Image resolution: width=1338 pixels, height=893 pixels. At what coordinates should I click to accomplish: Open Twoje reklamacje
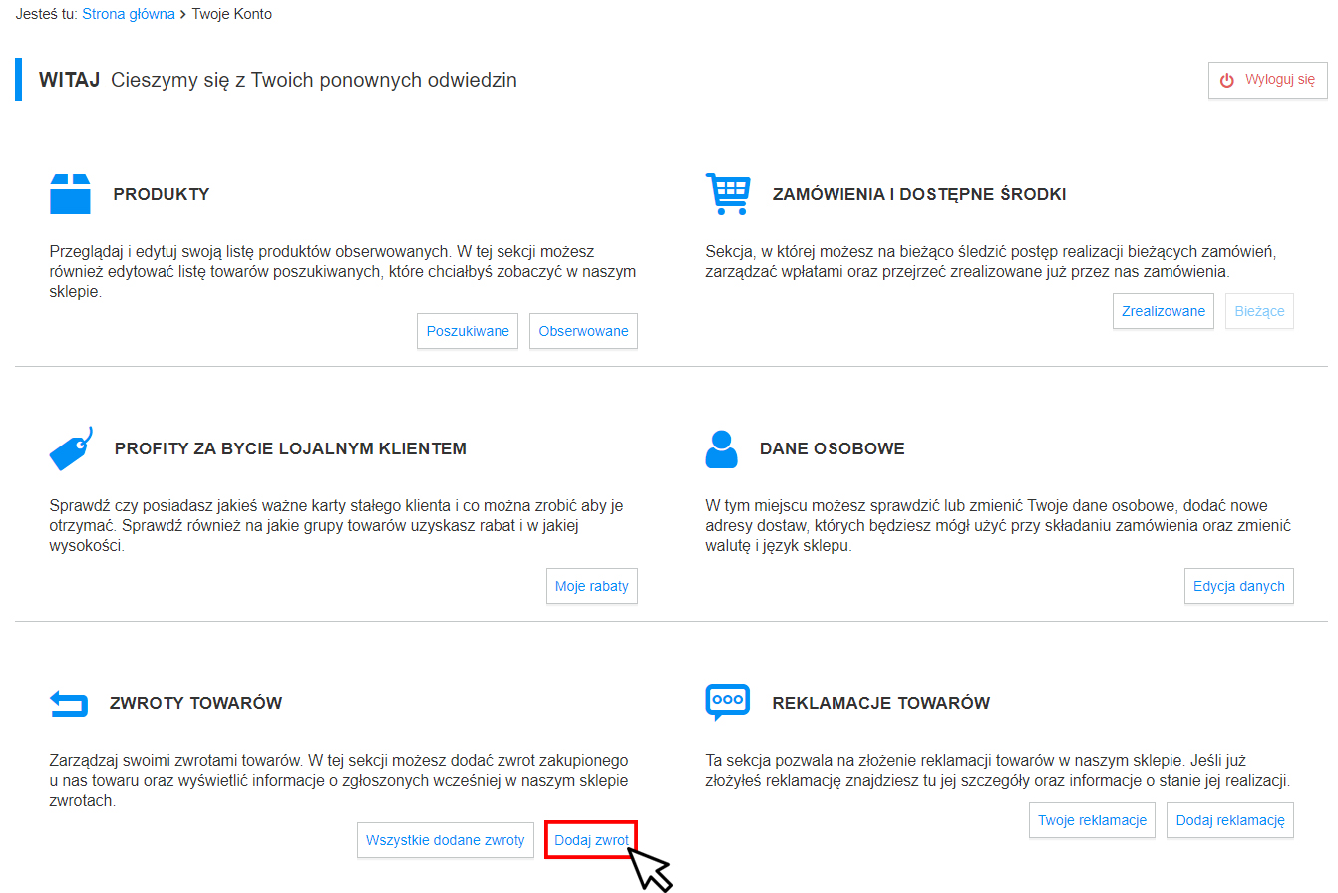(x=1093, y=820)
